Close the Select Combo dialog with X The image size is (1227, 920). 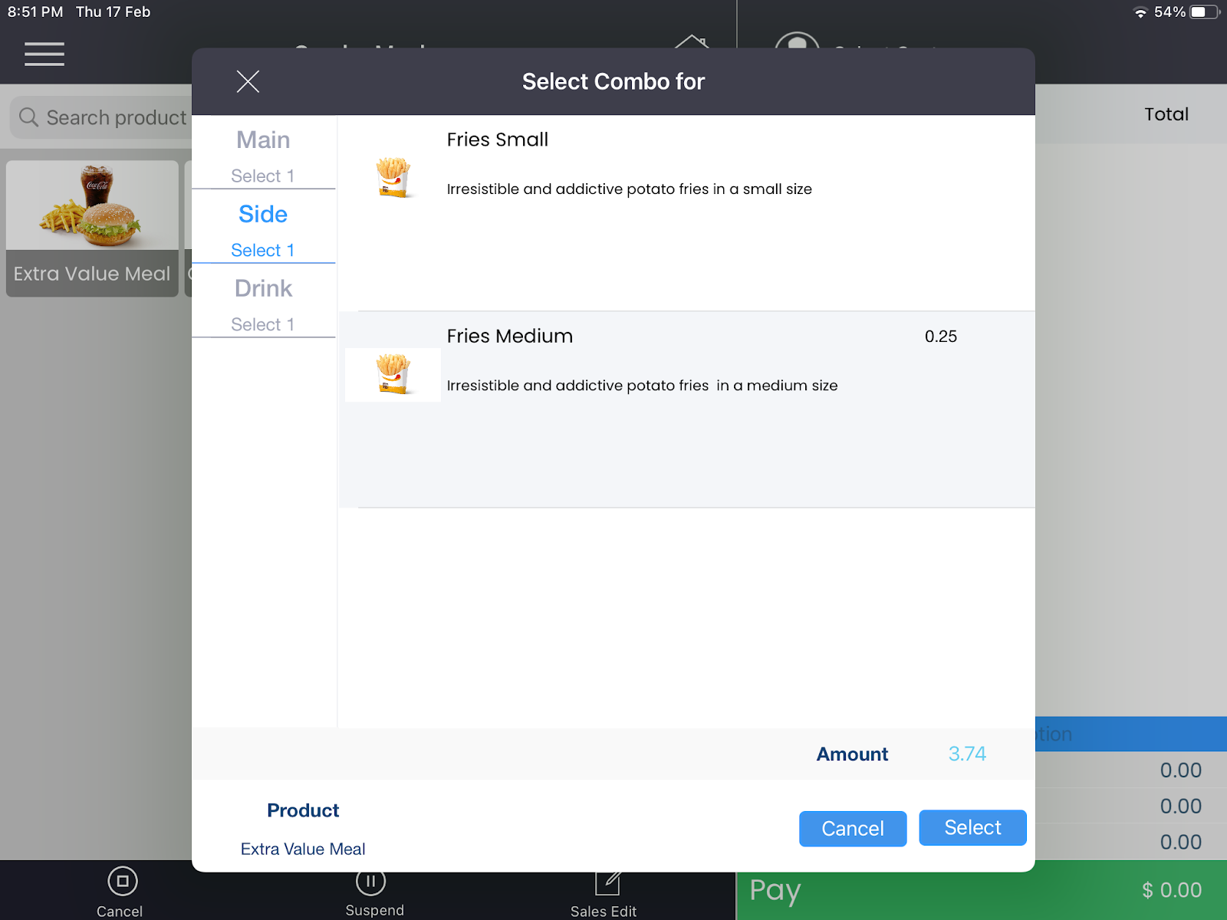(x=248, y=81)
